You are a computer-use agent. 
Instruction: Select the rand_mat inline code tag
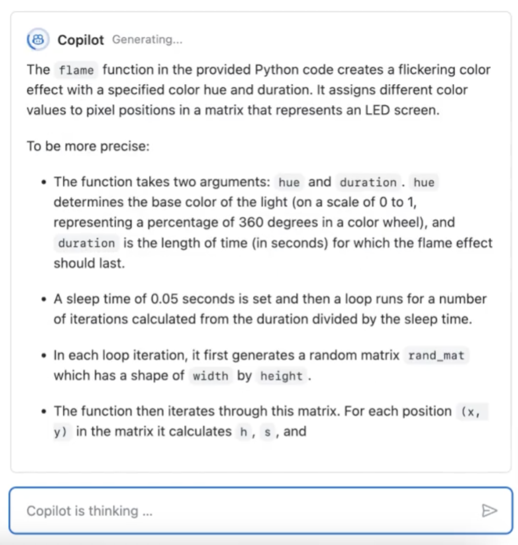point(436,356)
